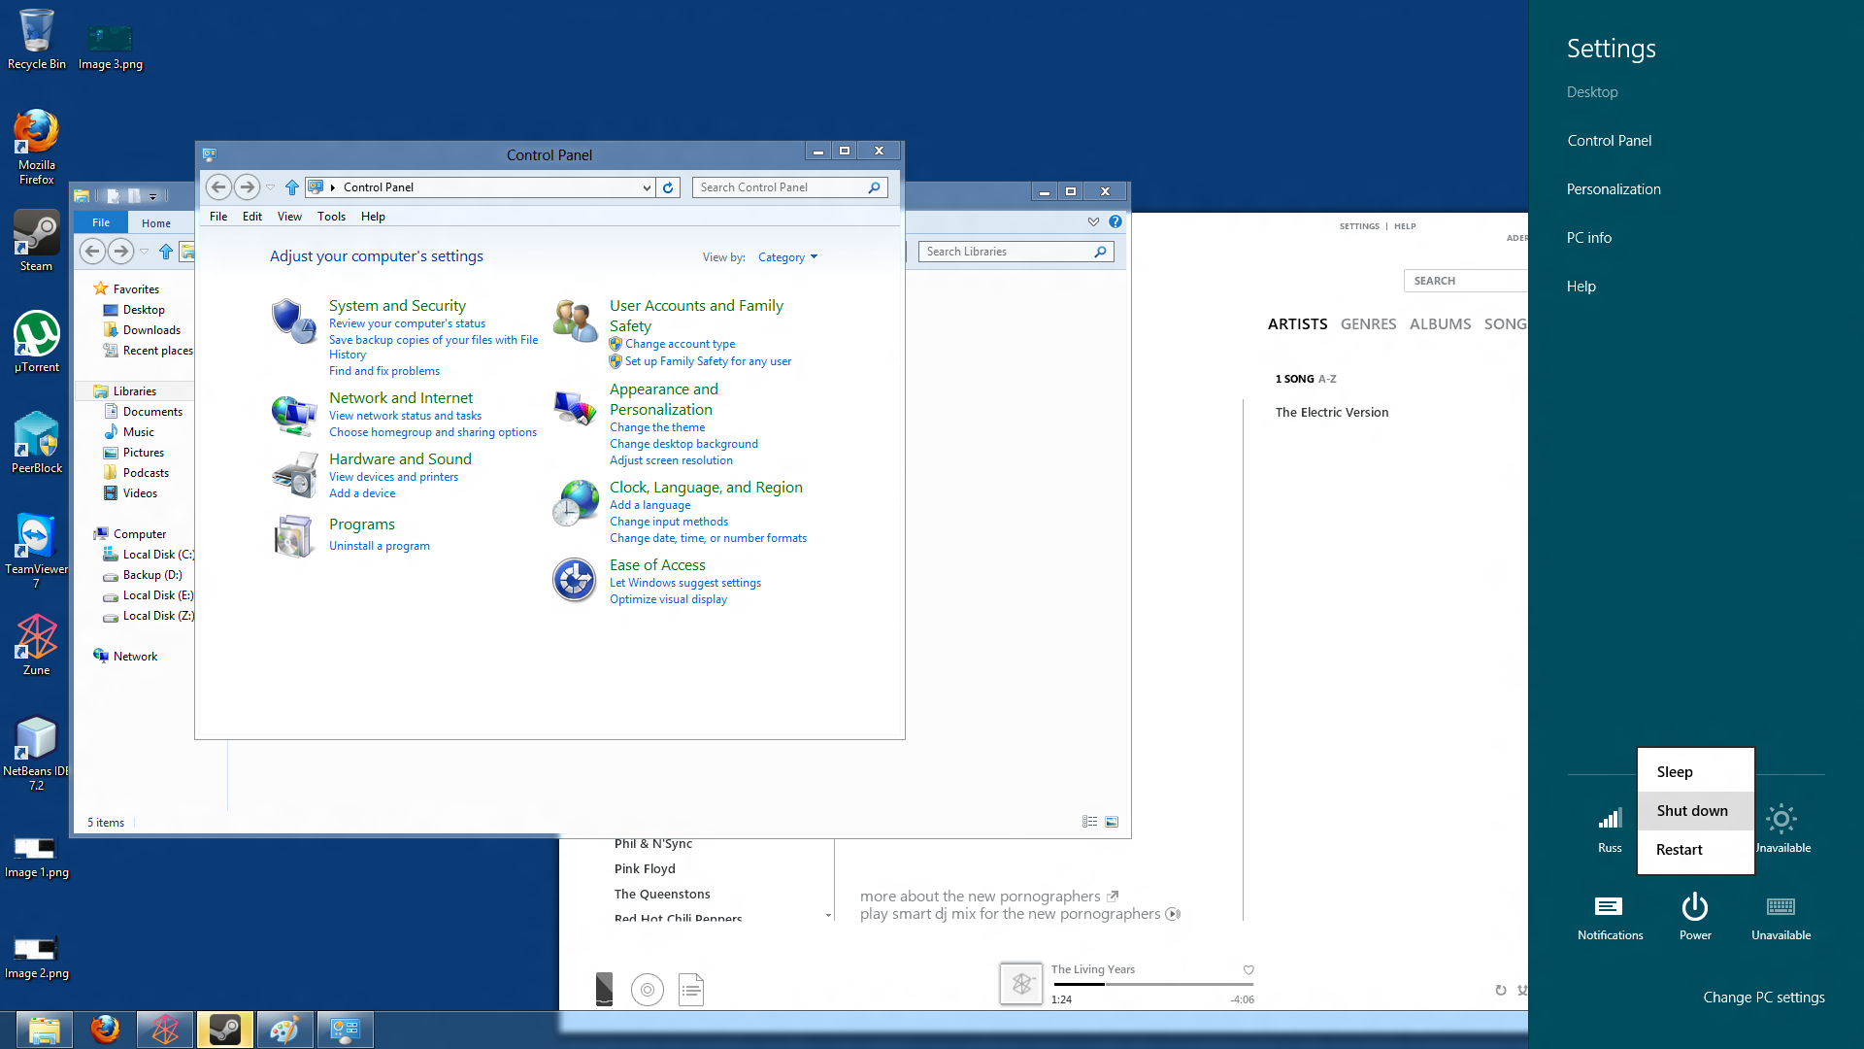Click Control Panel breadcrumb arrow
The image size is (1864, 1049).
tap(333, 187)
